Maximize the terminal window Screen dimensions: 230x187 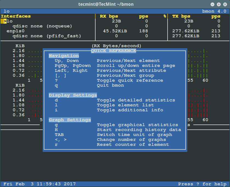coord(219,4)
